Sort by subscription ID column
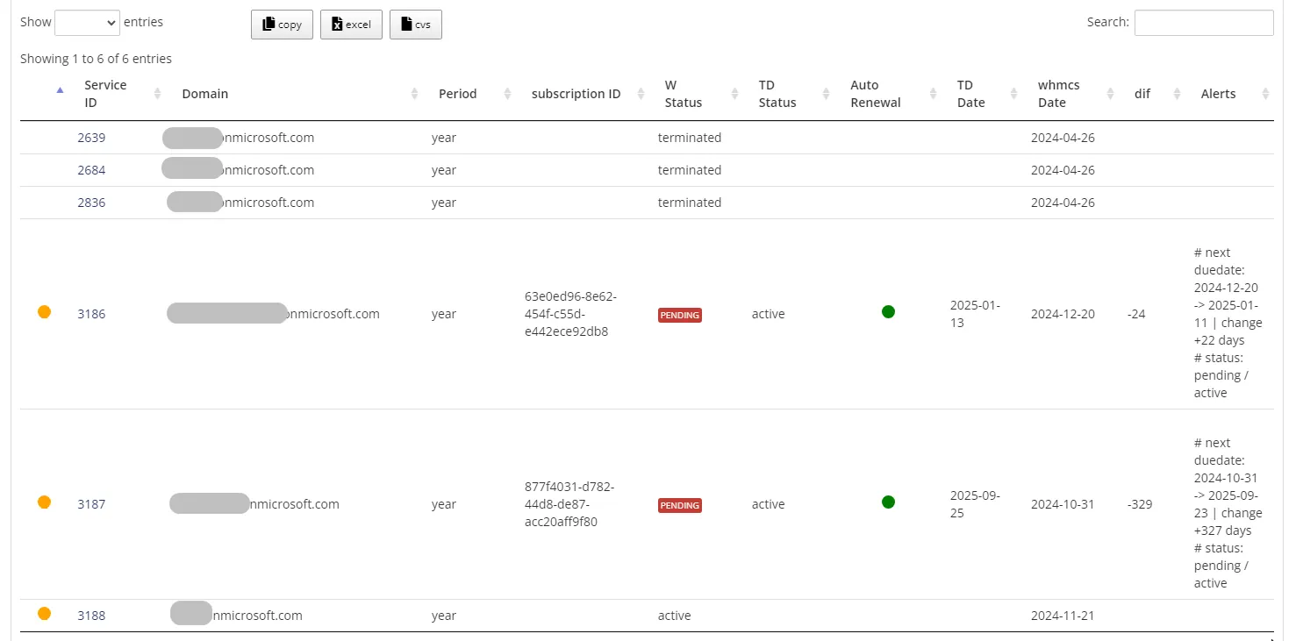The image size is (1296, 641). [576, 94]
